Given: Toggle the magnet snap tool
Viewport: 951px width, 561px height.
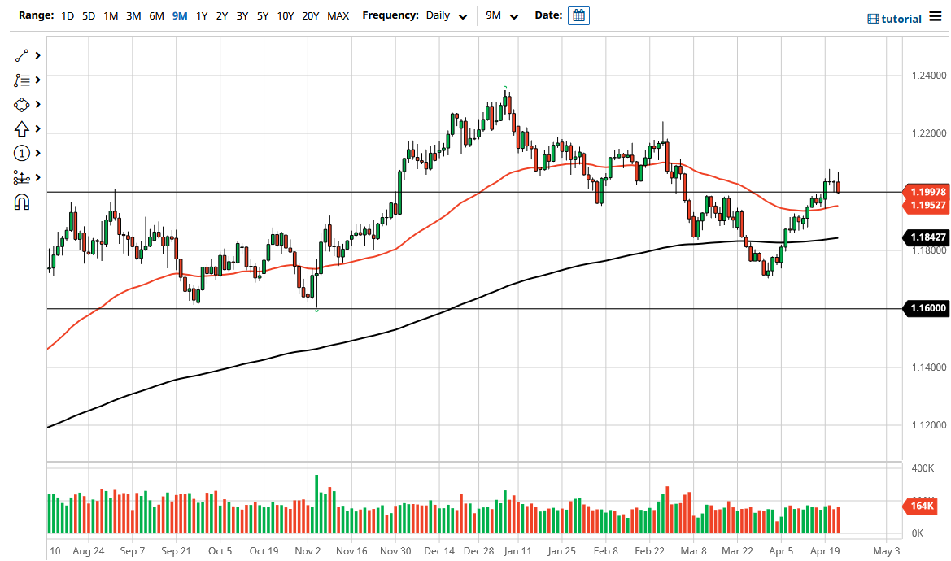Looking at the screenshot, I should pyautogui.click(x=22, y=201).
